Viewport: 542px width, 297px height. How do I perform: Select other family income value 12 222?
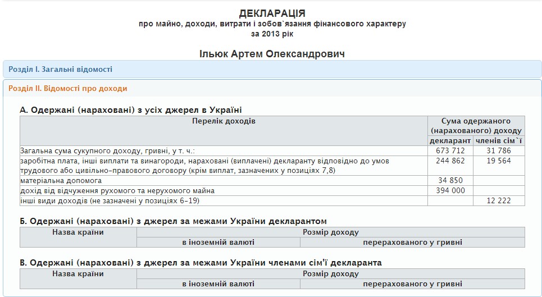(x=499, y=201)
